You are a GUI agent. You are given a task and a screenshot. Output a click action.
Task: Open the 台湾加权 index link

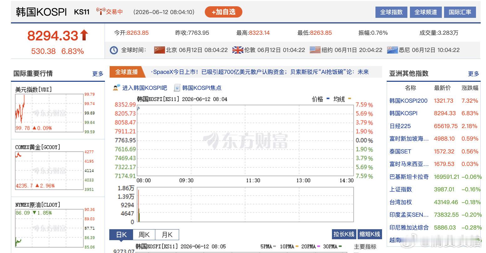click(x=401, y=202)
